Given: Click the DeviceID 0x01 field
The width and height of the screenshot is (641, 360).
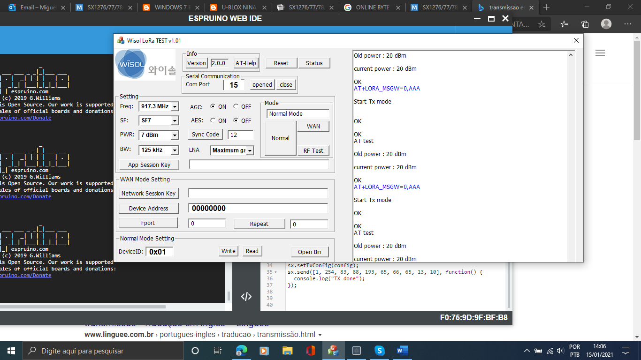Looking at the screenshot, I should [x=159, y=252].
